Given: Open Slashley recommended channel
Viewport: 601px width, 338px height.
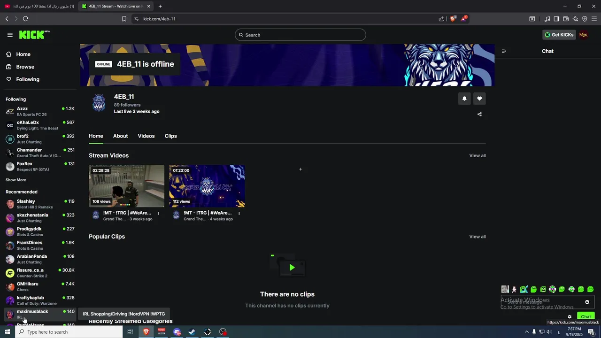Looking at the screenshot, I should coord(39,204).
